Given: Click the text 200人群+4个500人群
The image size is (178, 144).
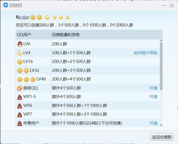Looking at the screenshot, I should click(x=71, y=79).
